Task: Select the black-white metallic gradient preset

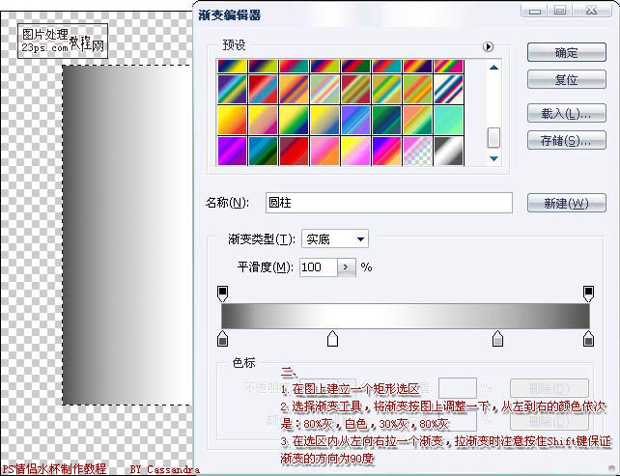Action: coord(448,151)
